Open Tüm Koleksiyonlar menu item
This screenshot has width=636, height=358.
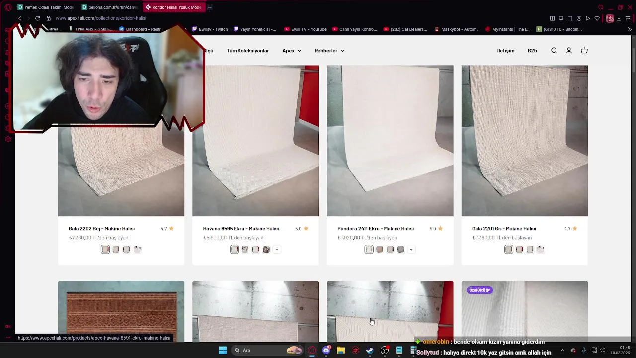247,51
